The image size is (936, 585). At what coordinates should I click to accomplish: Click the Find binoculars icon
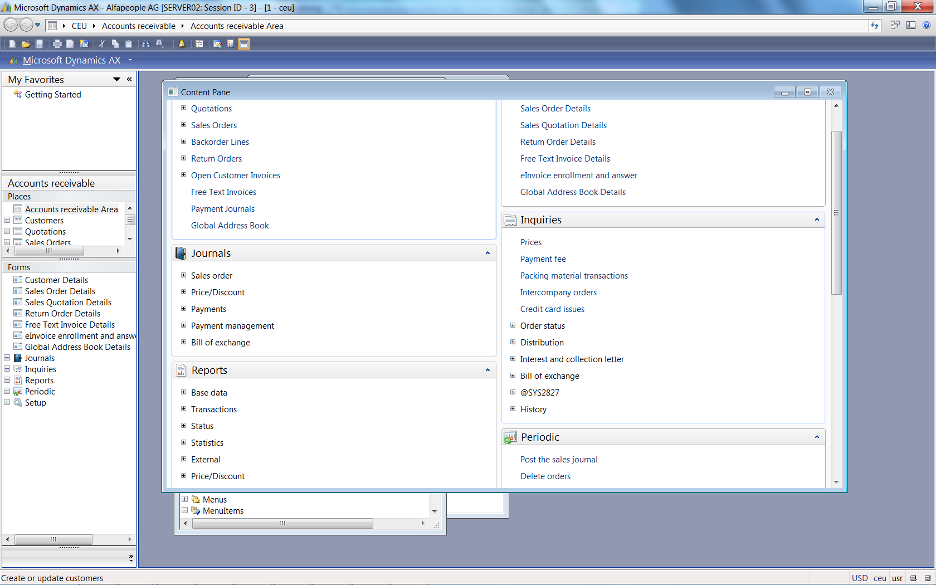(146, 44)
